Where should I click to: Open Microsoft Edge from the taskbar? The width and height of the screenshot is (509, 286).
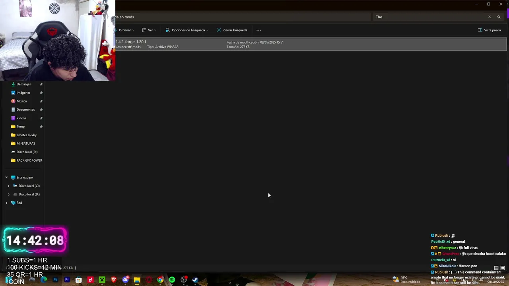44,280
